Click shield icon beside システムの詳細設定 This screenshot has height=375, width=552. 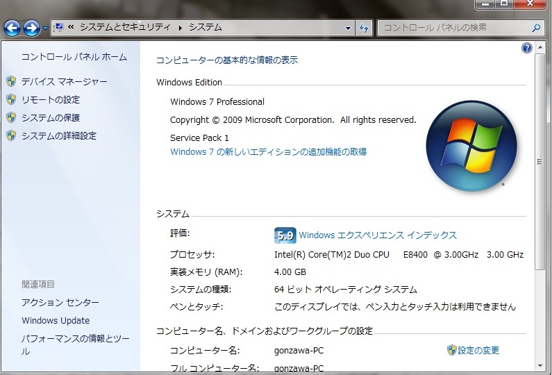11,135
